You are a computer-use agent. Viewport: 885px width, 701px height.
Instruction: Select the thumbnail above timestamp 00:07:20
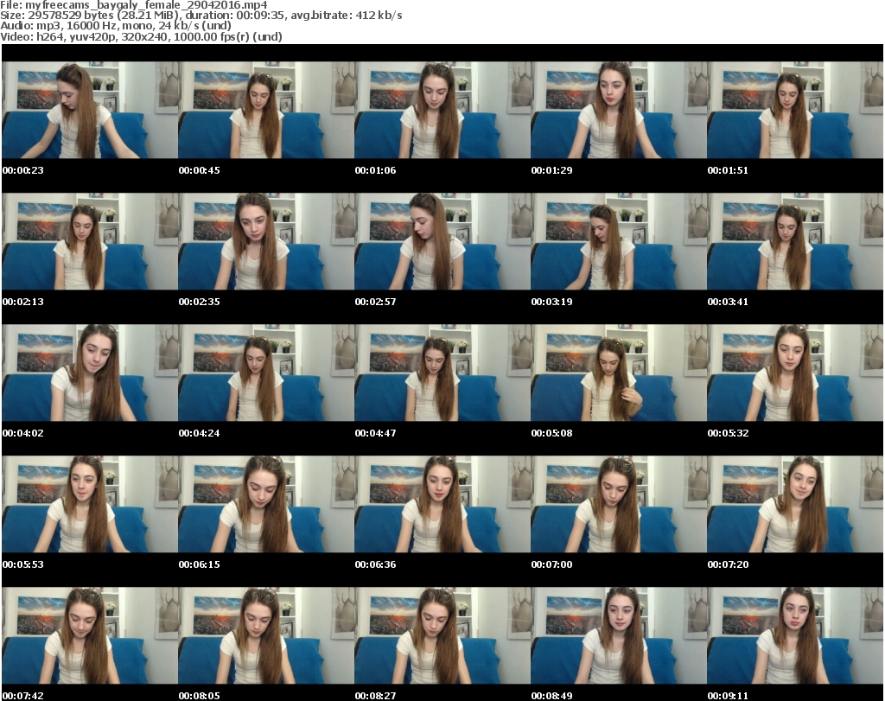pos(795,504)
